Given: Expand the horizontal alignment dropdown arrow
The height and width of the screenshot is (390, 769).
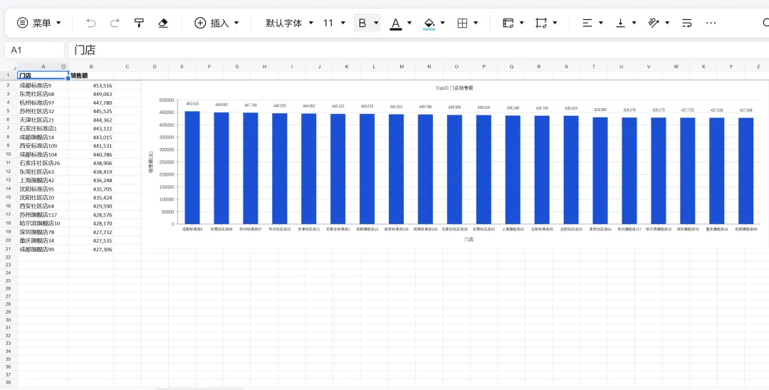Looking at the screenshot, I should [x=601, y=23].
